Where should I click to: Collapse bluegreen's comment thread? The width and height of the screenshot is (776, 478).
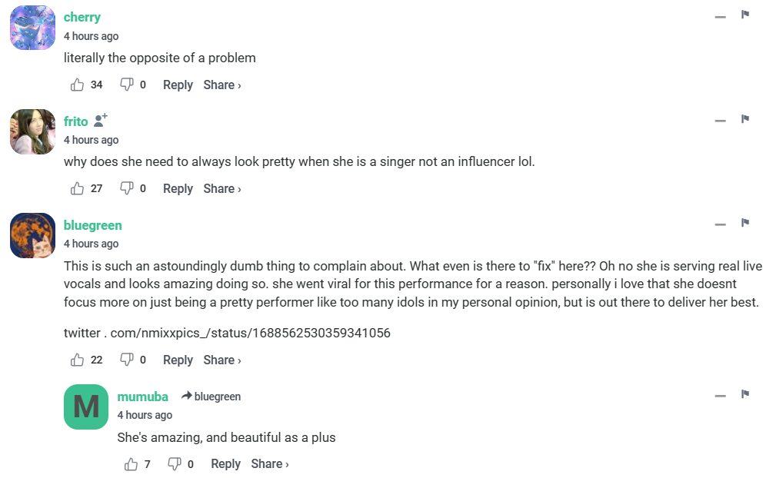(x=720, y=224)
